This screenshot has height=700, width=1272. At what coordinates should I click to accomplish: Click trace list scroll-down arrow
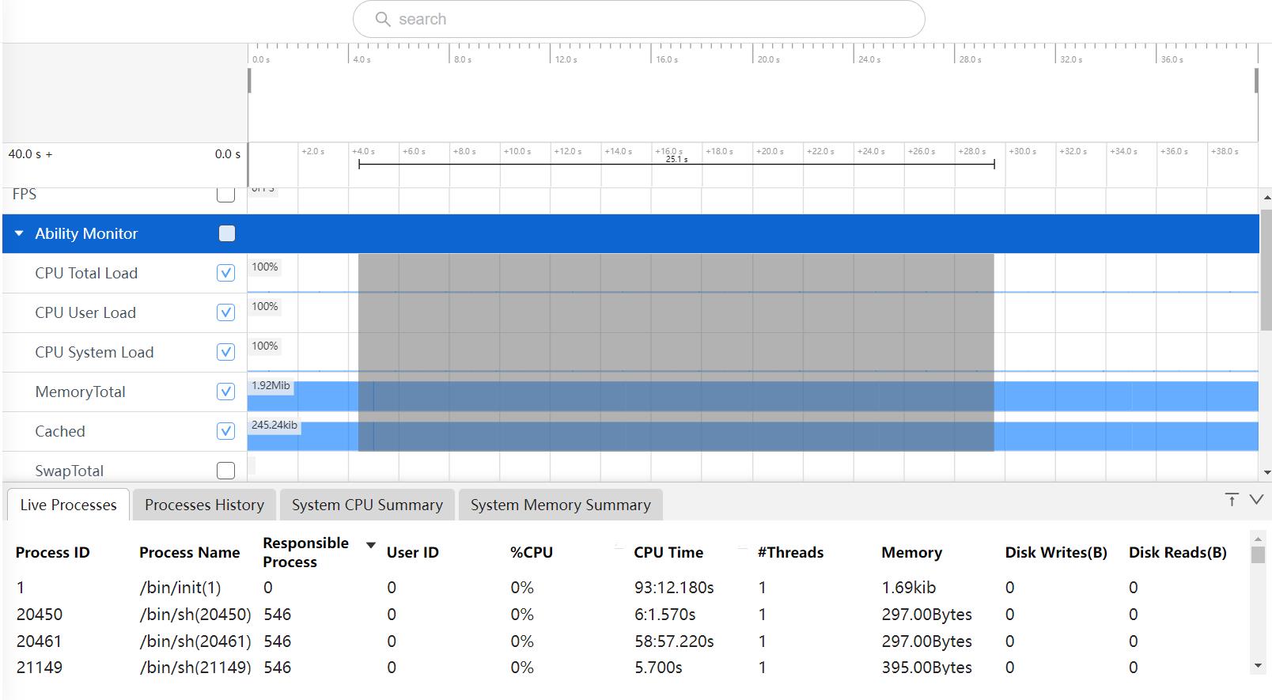(1266, 472)
